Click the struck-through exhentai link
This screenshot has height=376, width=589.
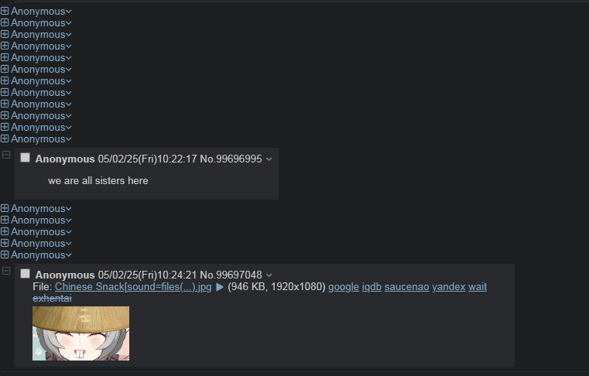(52, 299)
